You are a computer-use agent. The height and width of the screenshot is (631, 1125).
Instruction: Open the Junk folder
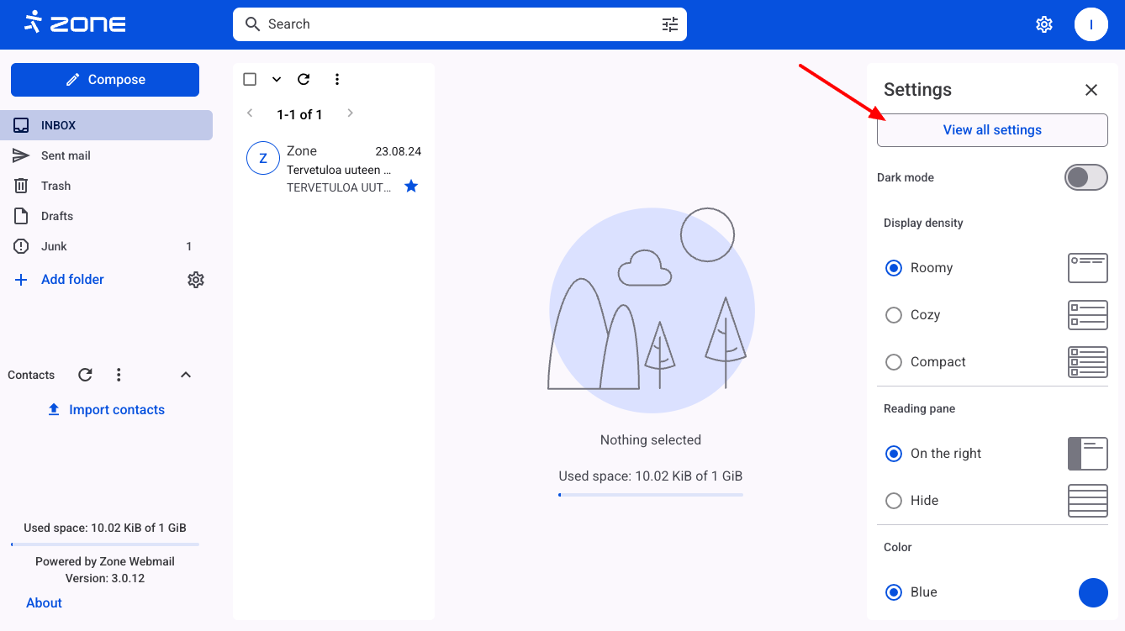tap(54, 246)
